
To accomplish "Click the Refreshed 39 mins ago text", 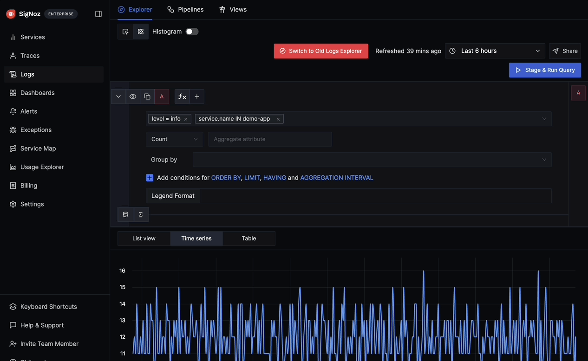I will (408, 51).
